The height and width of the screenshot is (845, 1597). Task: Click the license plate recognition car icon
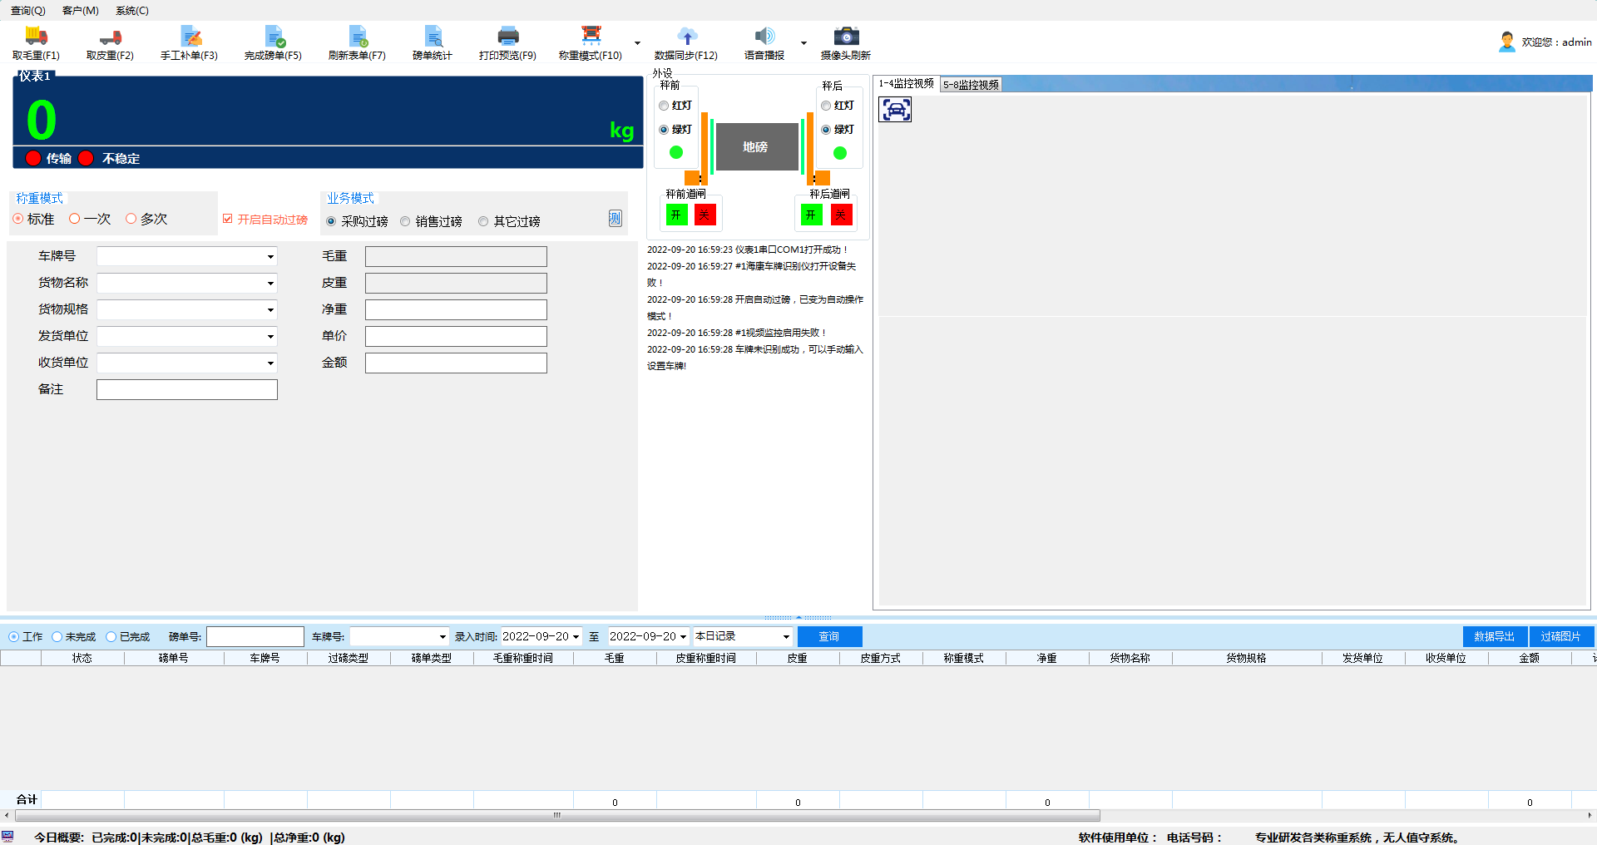click(x=895, y=110)
